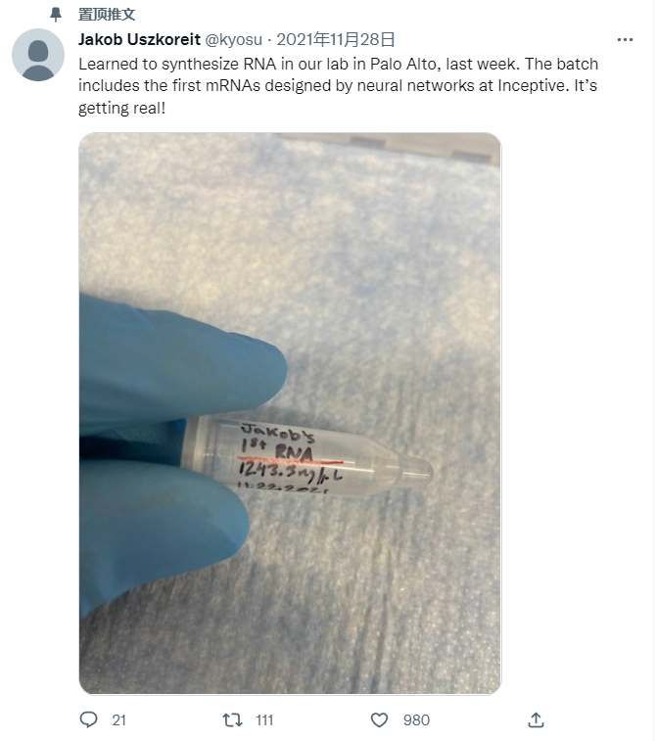Screen dimensions: 657x741
Task: Open the attached RNA tube photo
Action: coord(290,413)
